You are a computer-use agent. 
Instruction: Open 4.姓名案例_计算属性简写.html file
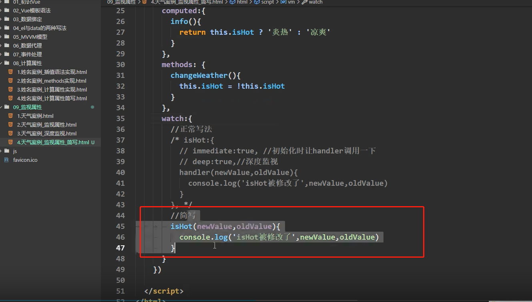tap(52, 98)
